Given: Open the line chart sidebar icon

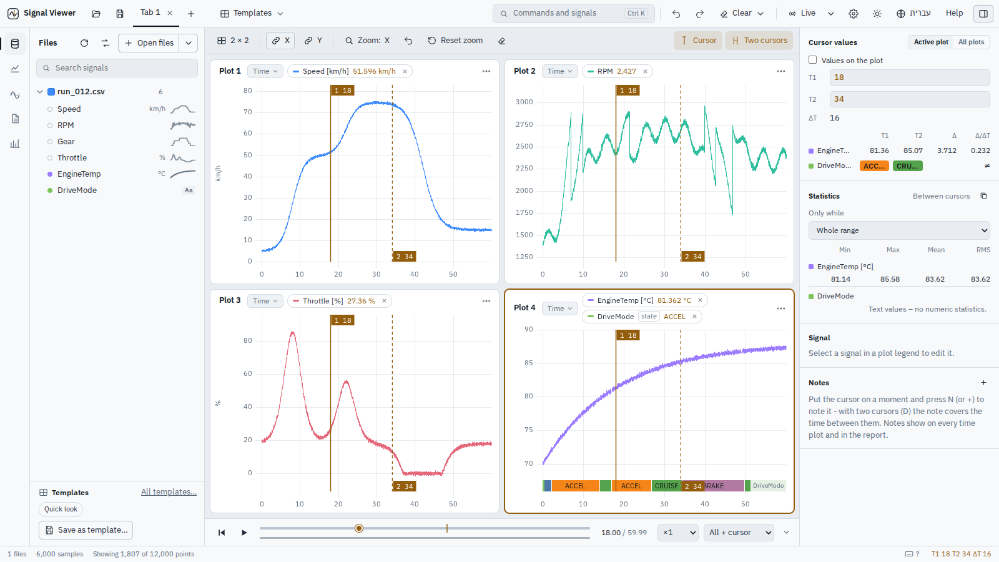Looking at the screenshot, I should point(15,69).
